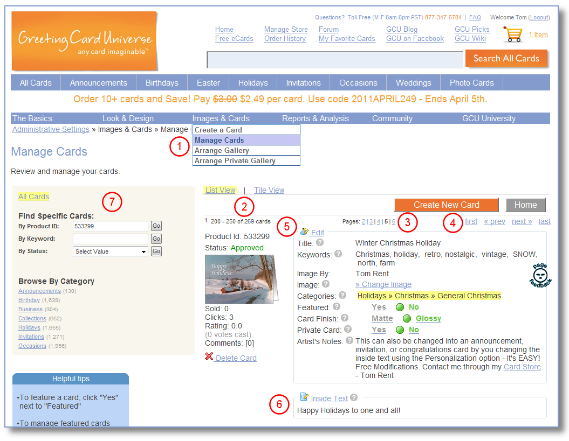Open the FAQ link
The width and height of the screenshot is (569, 441).
(x=475, y=17)
